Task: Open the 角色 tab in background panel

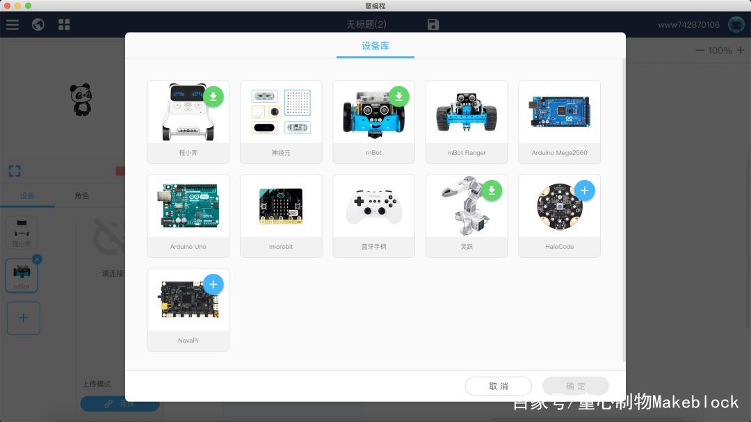Action: click(x=82, y=195)
